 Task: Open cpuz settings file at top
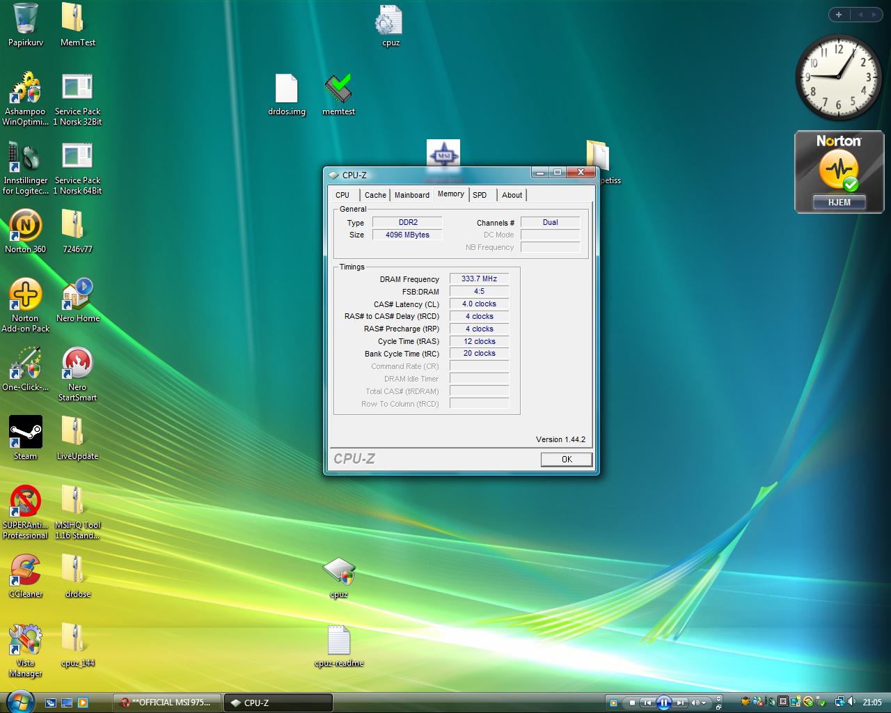[x=390, y=25]
